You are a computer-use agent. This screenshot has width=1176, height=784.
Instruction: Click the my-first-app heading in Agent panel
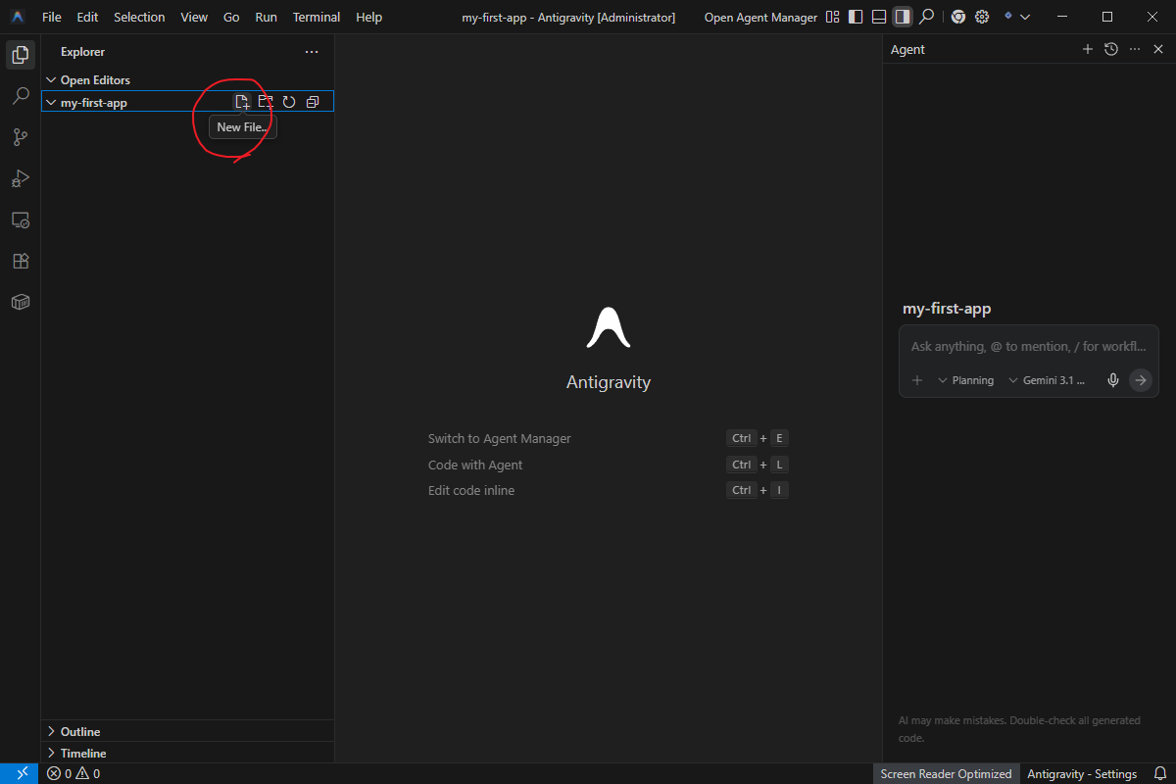pyautogui.click(x=947, y=309)
